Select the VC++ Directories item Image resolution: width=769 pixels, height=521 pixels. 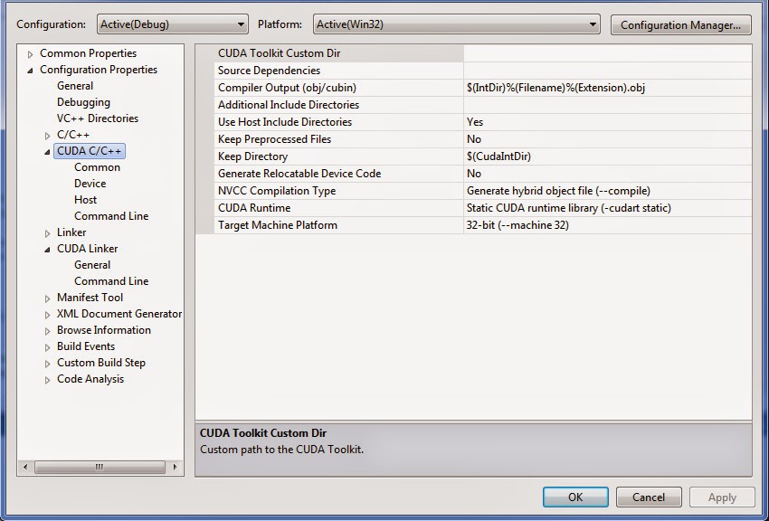pyautogui.click(x=98, y=118)
